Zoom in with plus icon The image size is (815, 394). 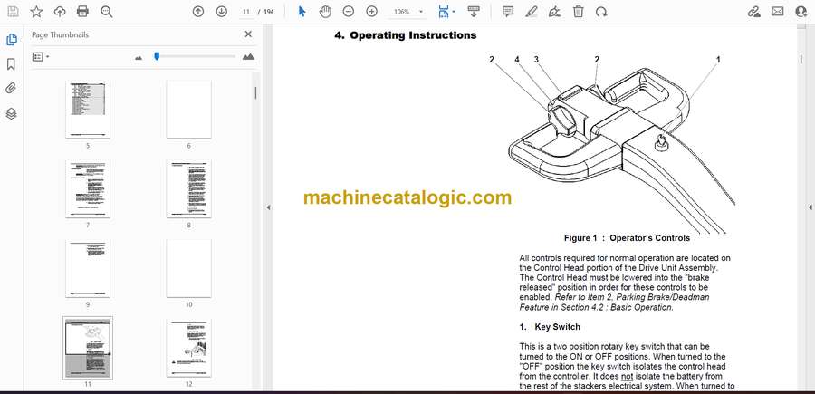(371, 12)
